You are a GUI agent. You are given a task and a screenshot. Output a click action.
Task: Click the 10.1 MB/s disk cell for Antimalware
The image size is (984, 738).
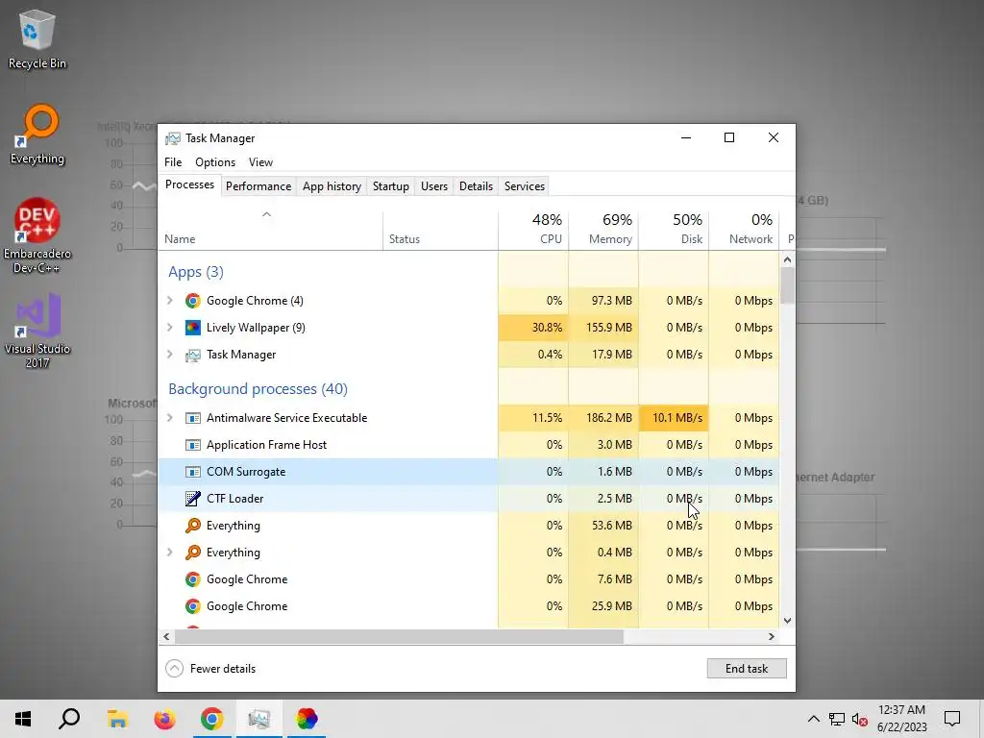674,418
